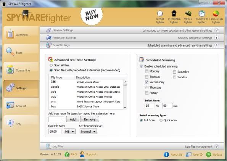Select the Full Scan radio button
Screen dimensions: 227x161
coord(141,120)
